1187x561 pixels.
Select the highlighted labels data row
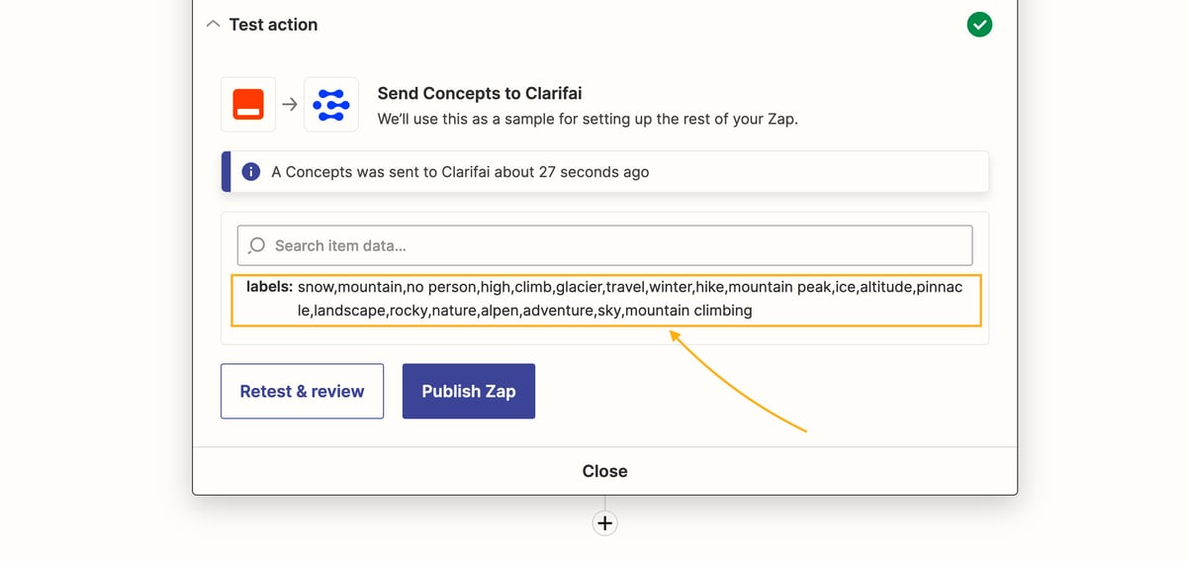click(606, 299)
